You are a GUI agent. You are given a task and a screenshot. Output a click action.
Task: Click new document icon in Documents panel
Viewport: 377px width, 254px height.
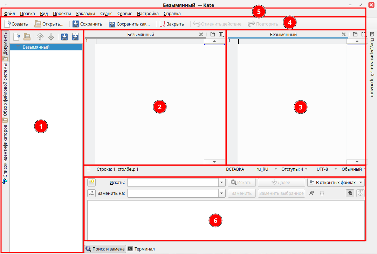[x=16, y=36]
